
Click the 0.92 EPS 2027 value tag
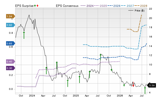(x=11, y=25)
